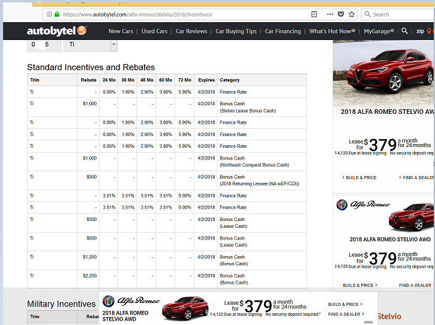Click red Stelvio image in bottom banner
The image size is (435, 325).
tap(185, 308)
